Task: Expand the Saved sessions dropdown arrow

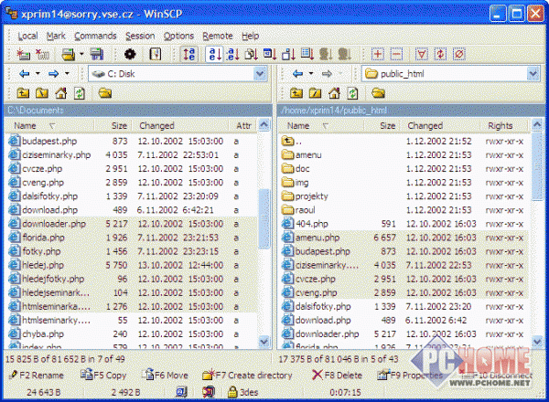Action: tap(81, 54)
